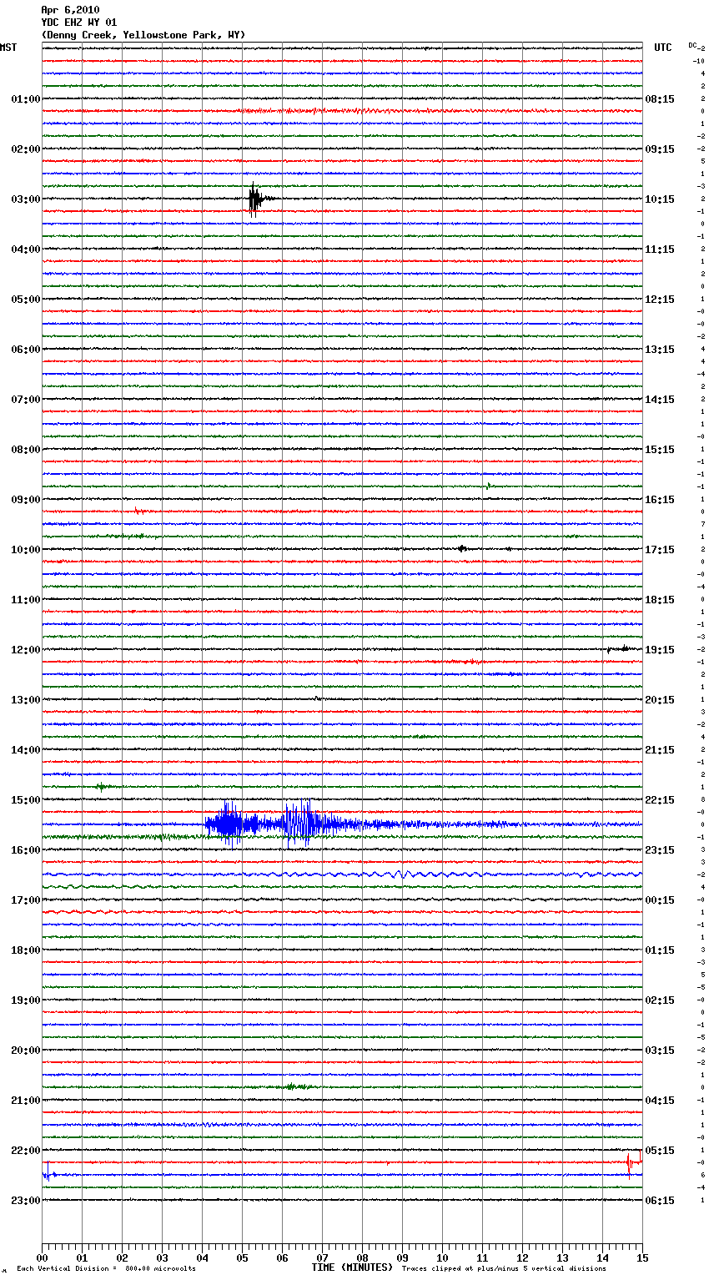Click the '07' minute axis tick label
The height and width of the screenshot is (1280, 709).
[322, 1257]
